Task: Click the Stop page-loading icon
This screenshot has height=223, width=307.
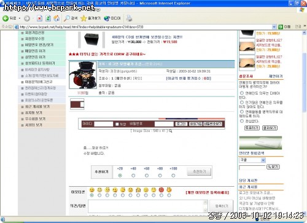Action: pyautogui.click(x=39, y=18)
